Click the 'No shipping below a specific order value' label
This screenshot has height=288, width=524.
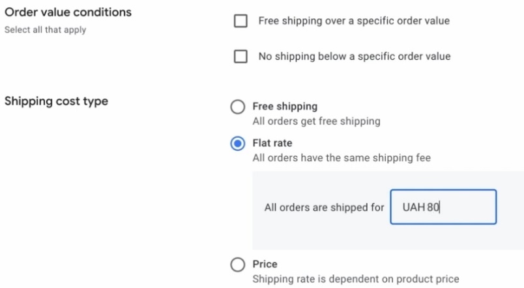[x=354, y=57]
